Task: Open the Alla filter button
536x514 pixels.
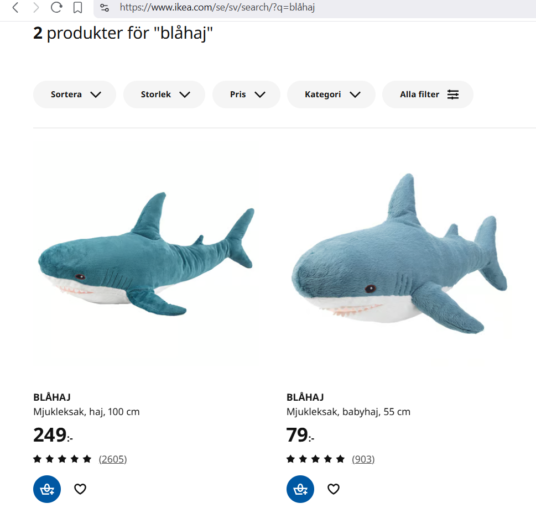Action: (428, 95)
